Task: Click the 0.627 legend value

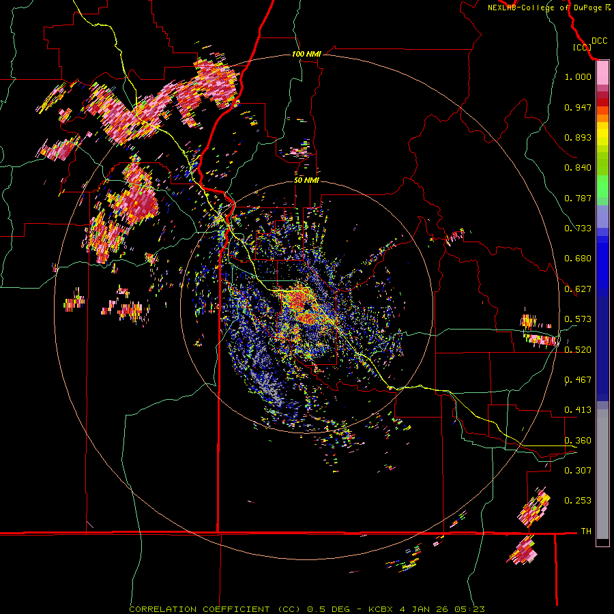Action: pos(578,289)
